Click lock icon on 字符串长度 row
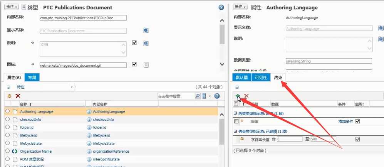The width and height of the screenshot is (384, 167). pos(242,138)
